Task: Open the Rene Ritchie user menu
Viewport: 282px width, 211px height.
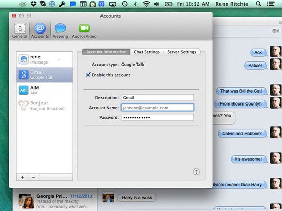Action: pyautogui.click(x=232, y=4)
